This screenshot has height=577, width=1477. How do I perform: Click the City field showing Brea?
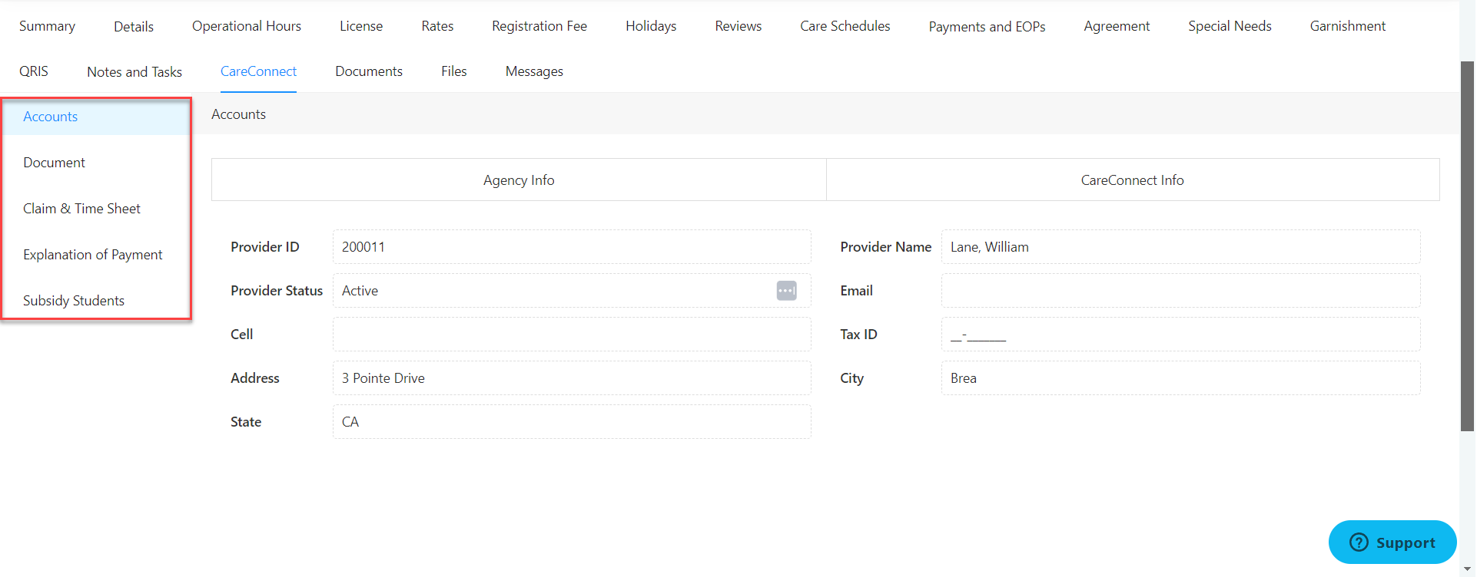1181,378
